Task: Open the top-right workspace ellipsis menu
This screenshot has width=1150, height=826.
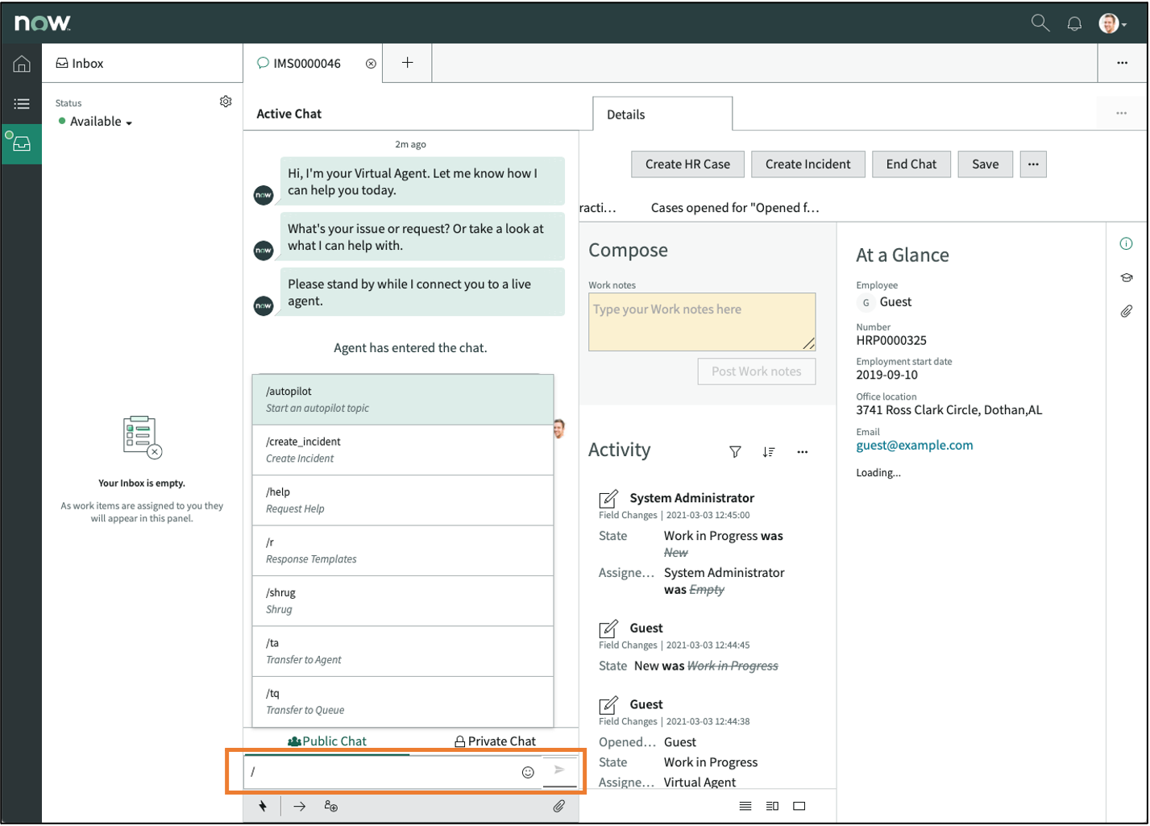Action: point(1122,63)
